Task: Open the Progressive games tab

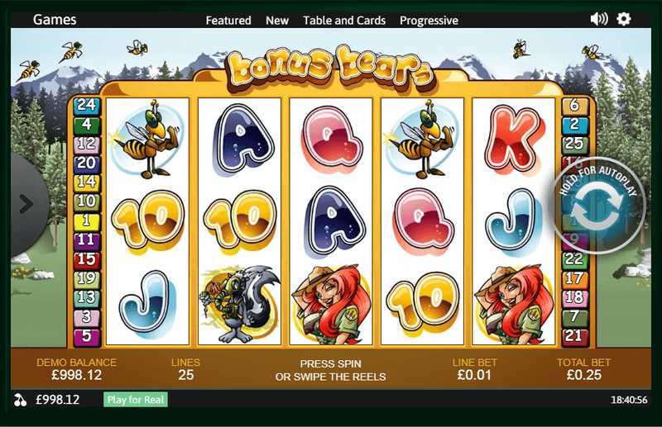Action: (429, 20)
